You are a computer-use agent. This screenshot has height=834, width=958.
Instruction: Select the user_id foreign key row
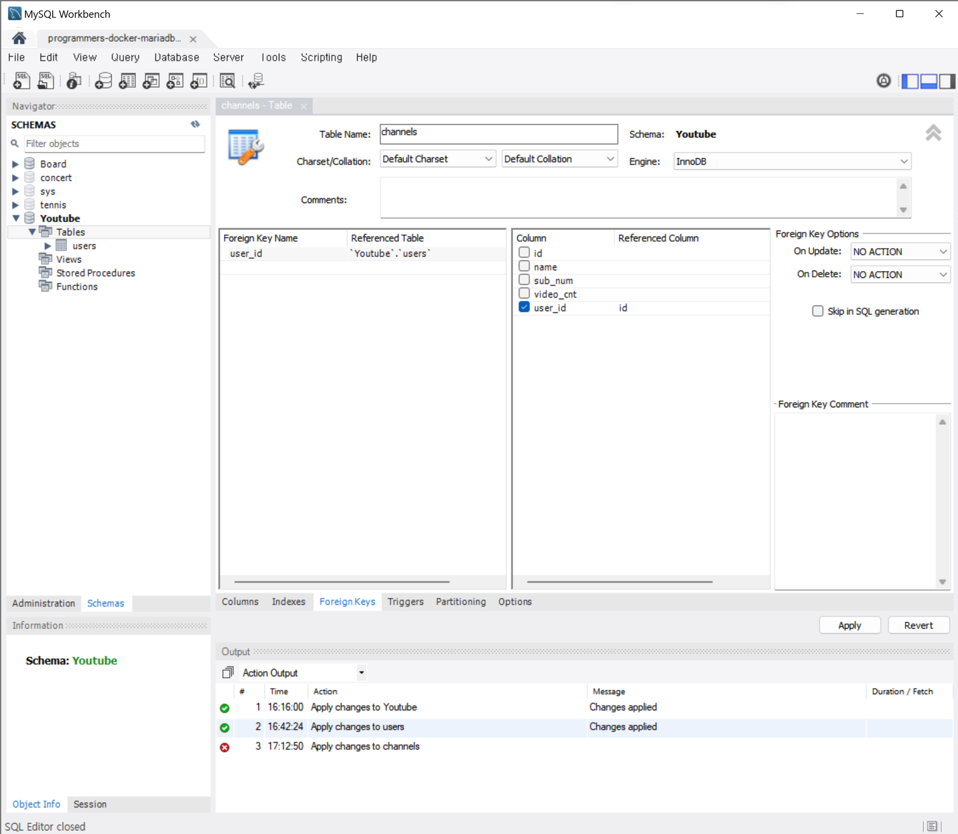click(x=363, y=253)
